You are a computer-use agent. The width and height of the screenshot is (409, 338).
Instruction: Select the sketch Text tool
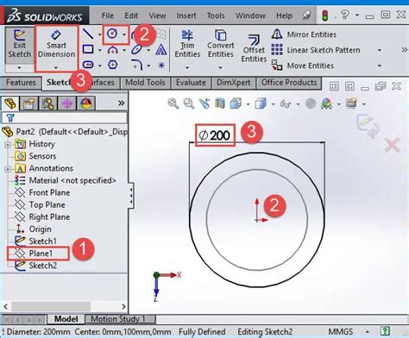pos(161,49)
